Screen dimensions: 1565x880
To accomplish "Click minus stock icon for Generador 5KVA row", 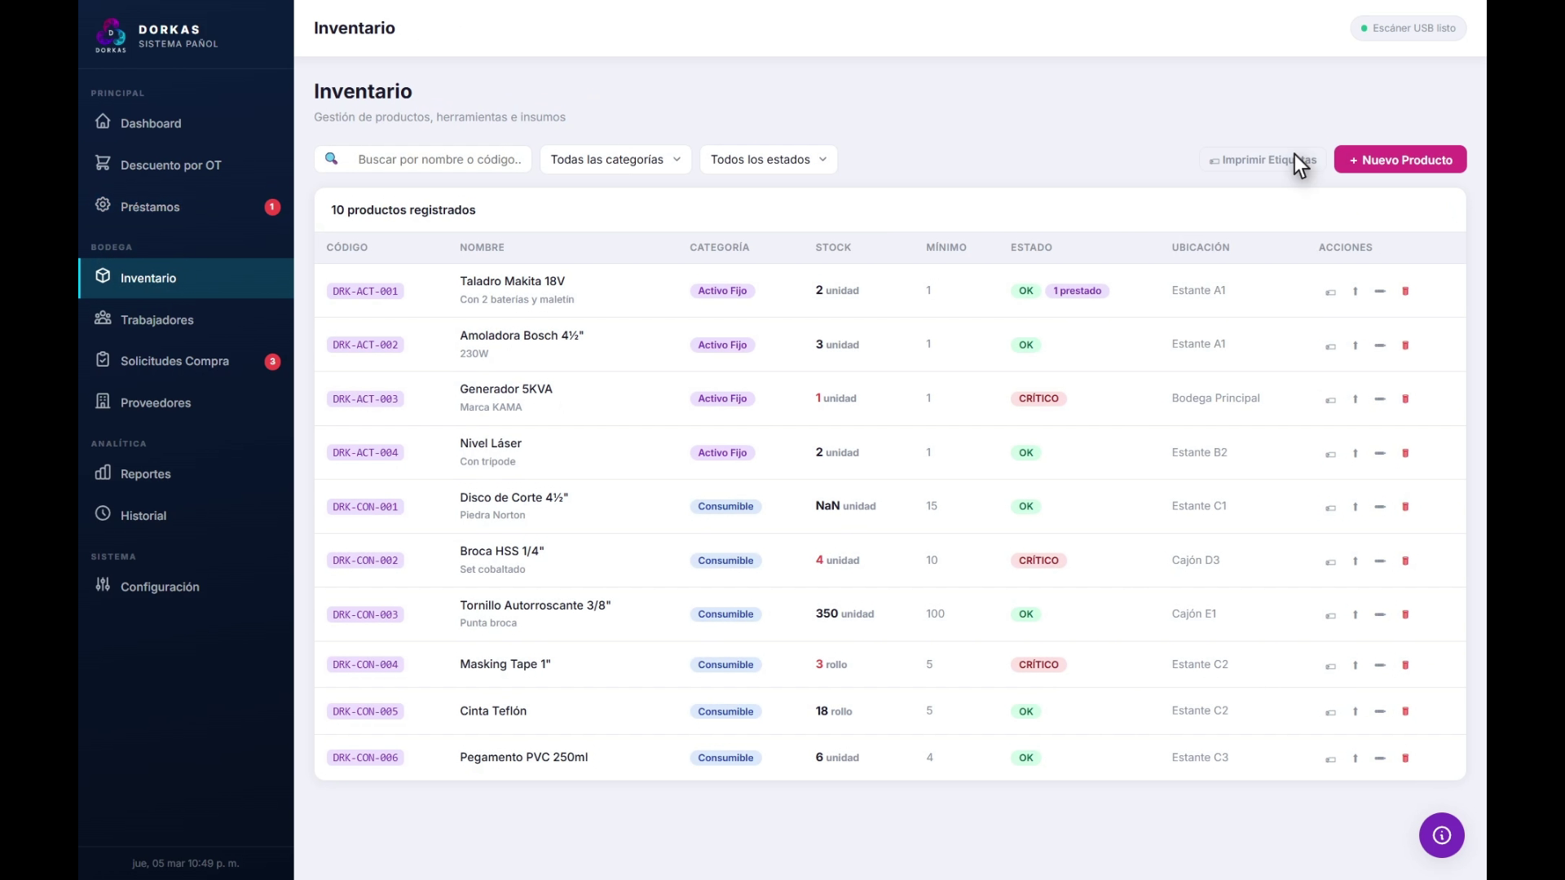I will coord(1380,399).
